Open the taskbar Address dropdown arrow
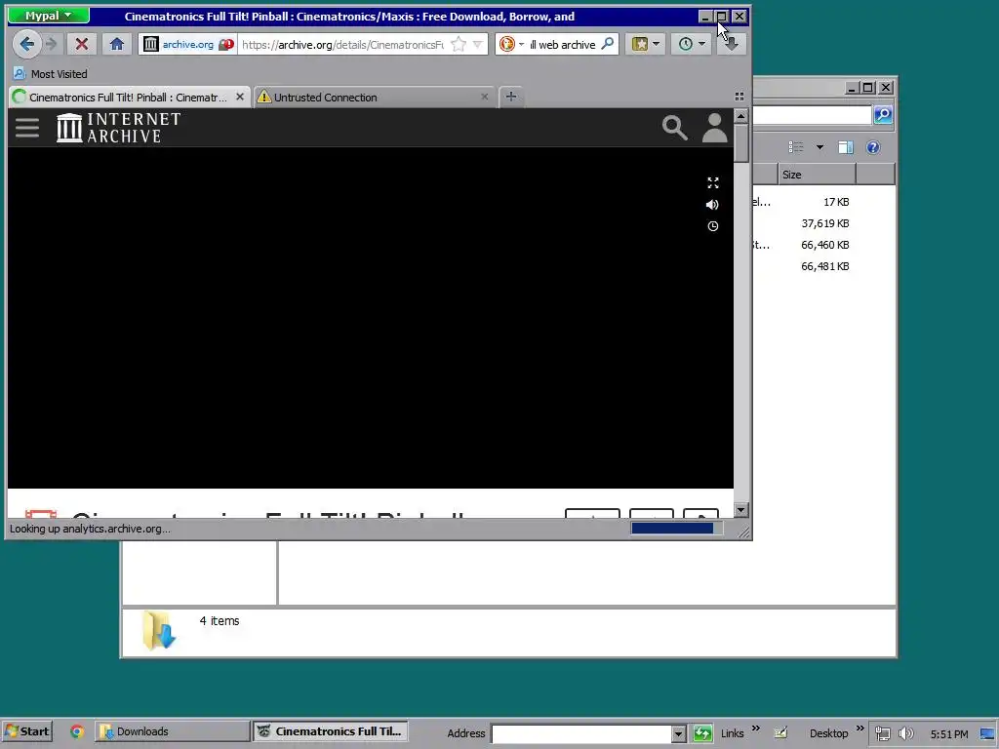 pos(679,733)
